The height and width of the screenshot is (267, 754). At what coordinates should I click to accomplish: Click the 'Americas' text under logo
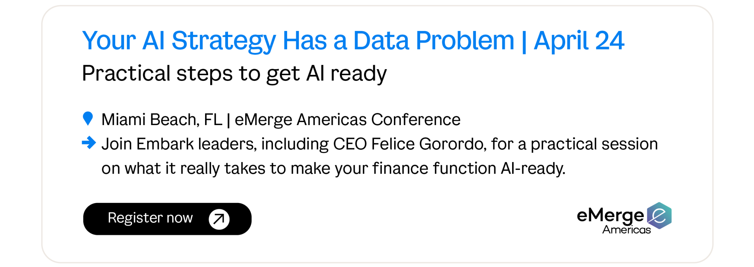pos(626,230)
